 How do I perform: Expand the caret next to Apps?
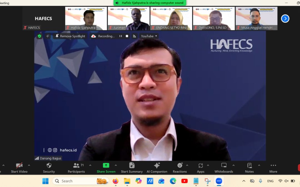pos(208,165)
